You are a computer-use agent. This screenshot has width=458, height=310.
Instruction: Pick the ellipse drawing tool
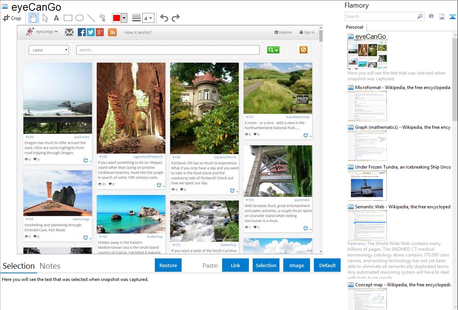80,18
